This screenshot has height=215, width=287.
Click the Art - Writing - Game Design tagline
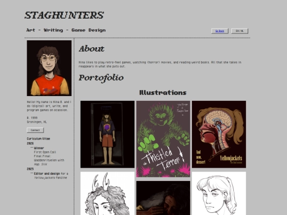66,30
